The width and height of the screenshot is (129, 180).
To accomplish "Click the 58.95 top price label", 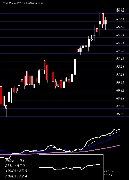I will (120, 10).
